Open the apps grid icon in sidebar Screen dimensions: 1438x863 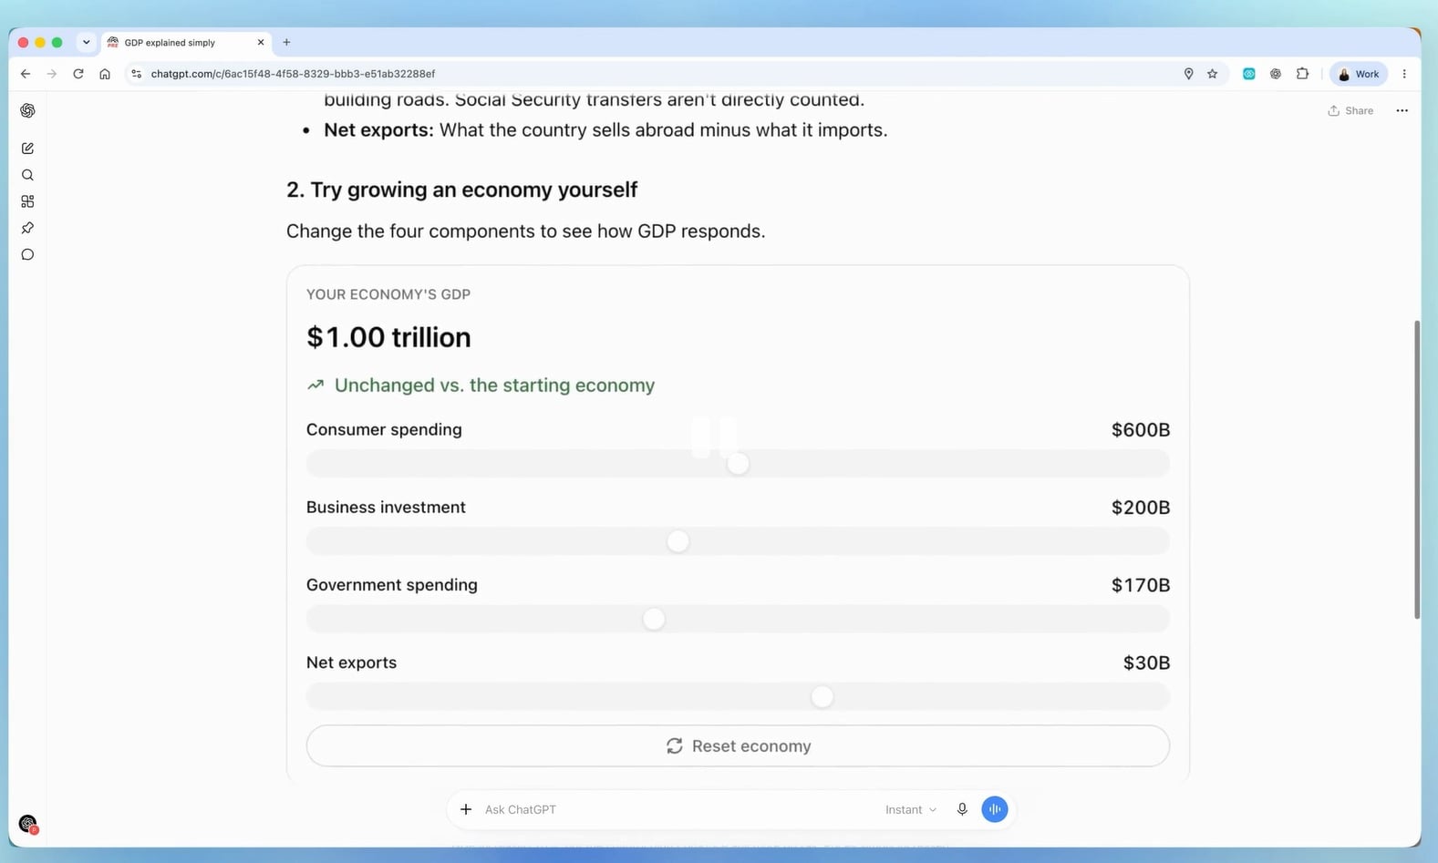tap(27, 201)
